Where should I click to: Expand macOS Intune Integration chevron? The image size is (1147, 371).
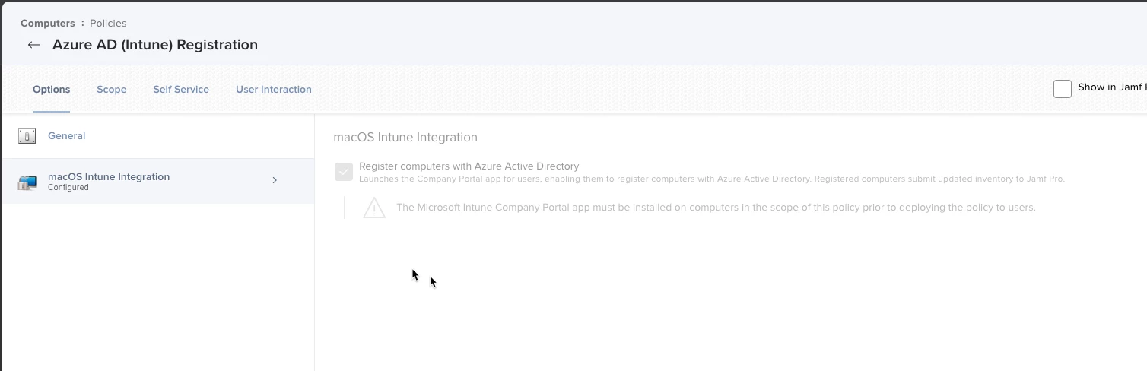pos(275,181)
